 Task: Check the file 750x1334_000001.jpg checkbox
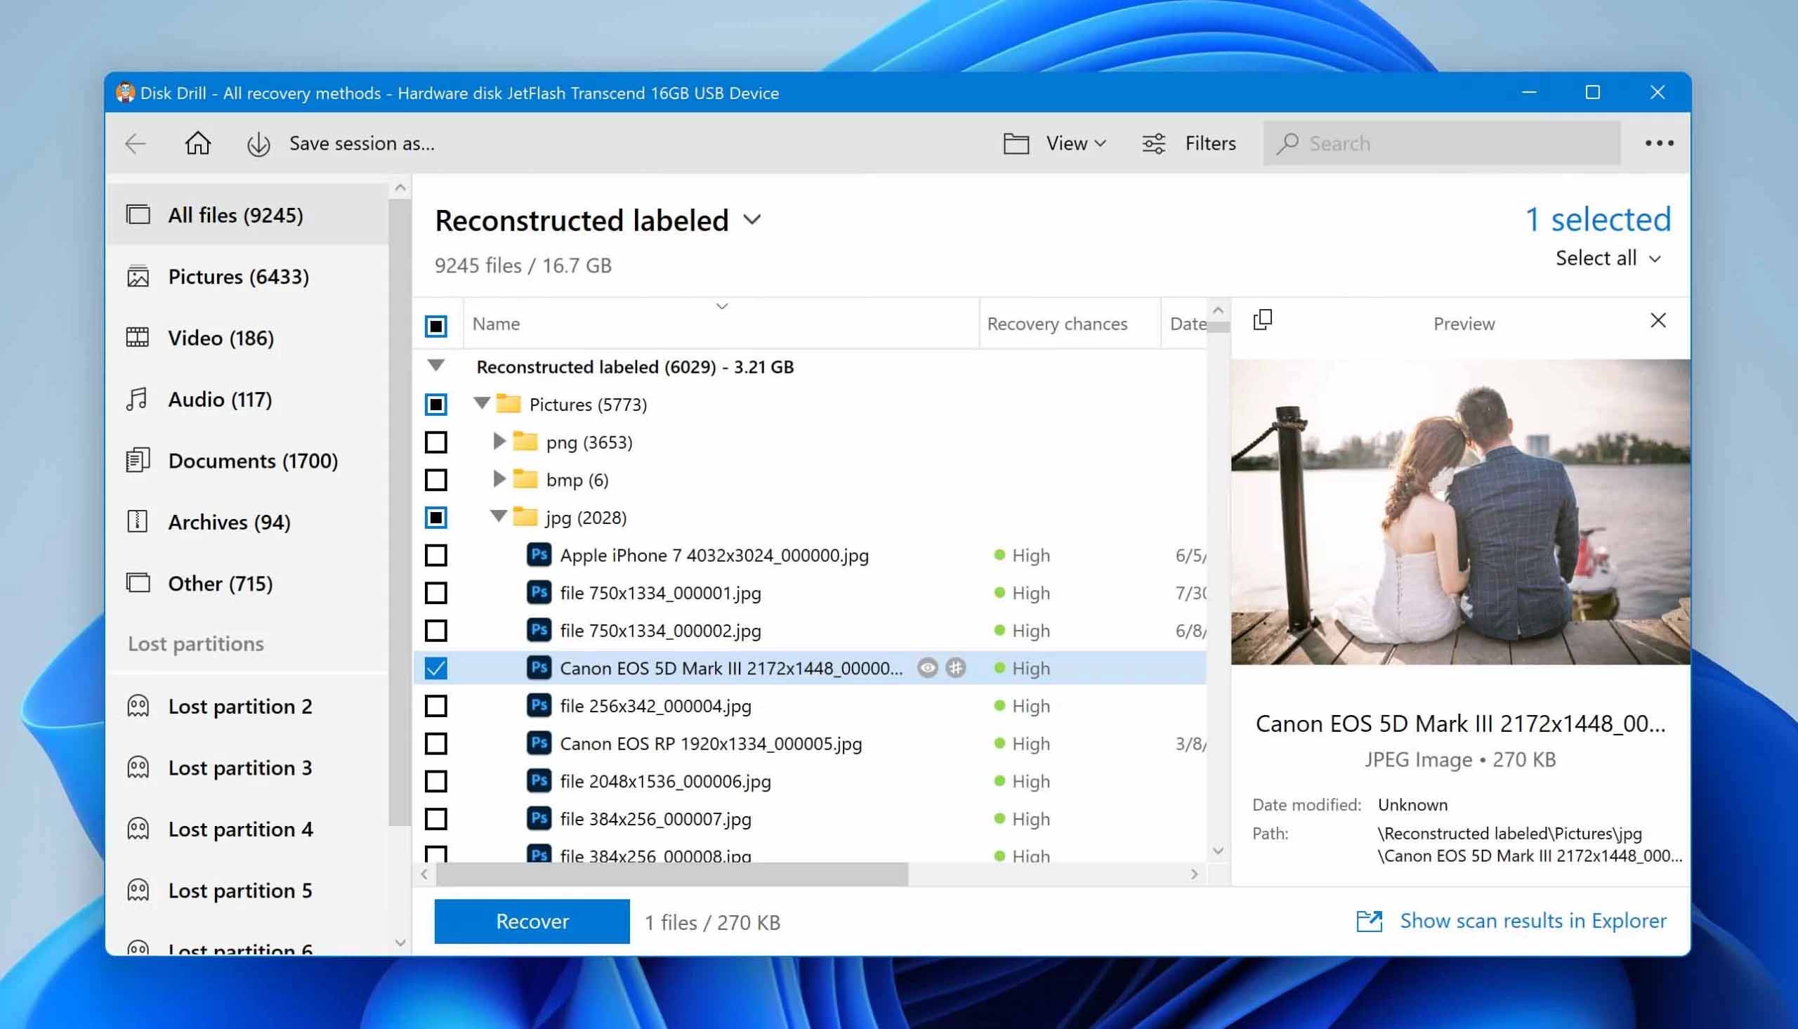[x=436, y=593]
